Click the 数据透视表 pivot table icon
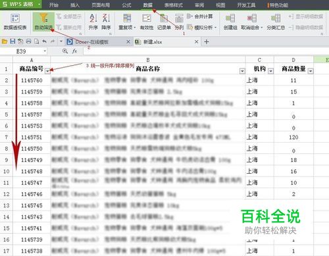The height and width of the screenshot is (256, 329). 15,22
